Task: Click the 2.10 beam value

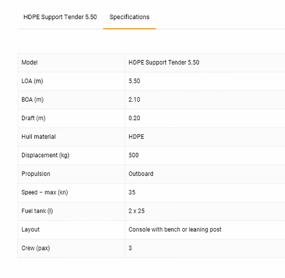Action: (134, 100)
